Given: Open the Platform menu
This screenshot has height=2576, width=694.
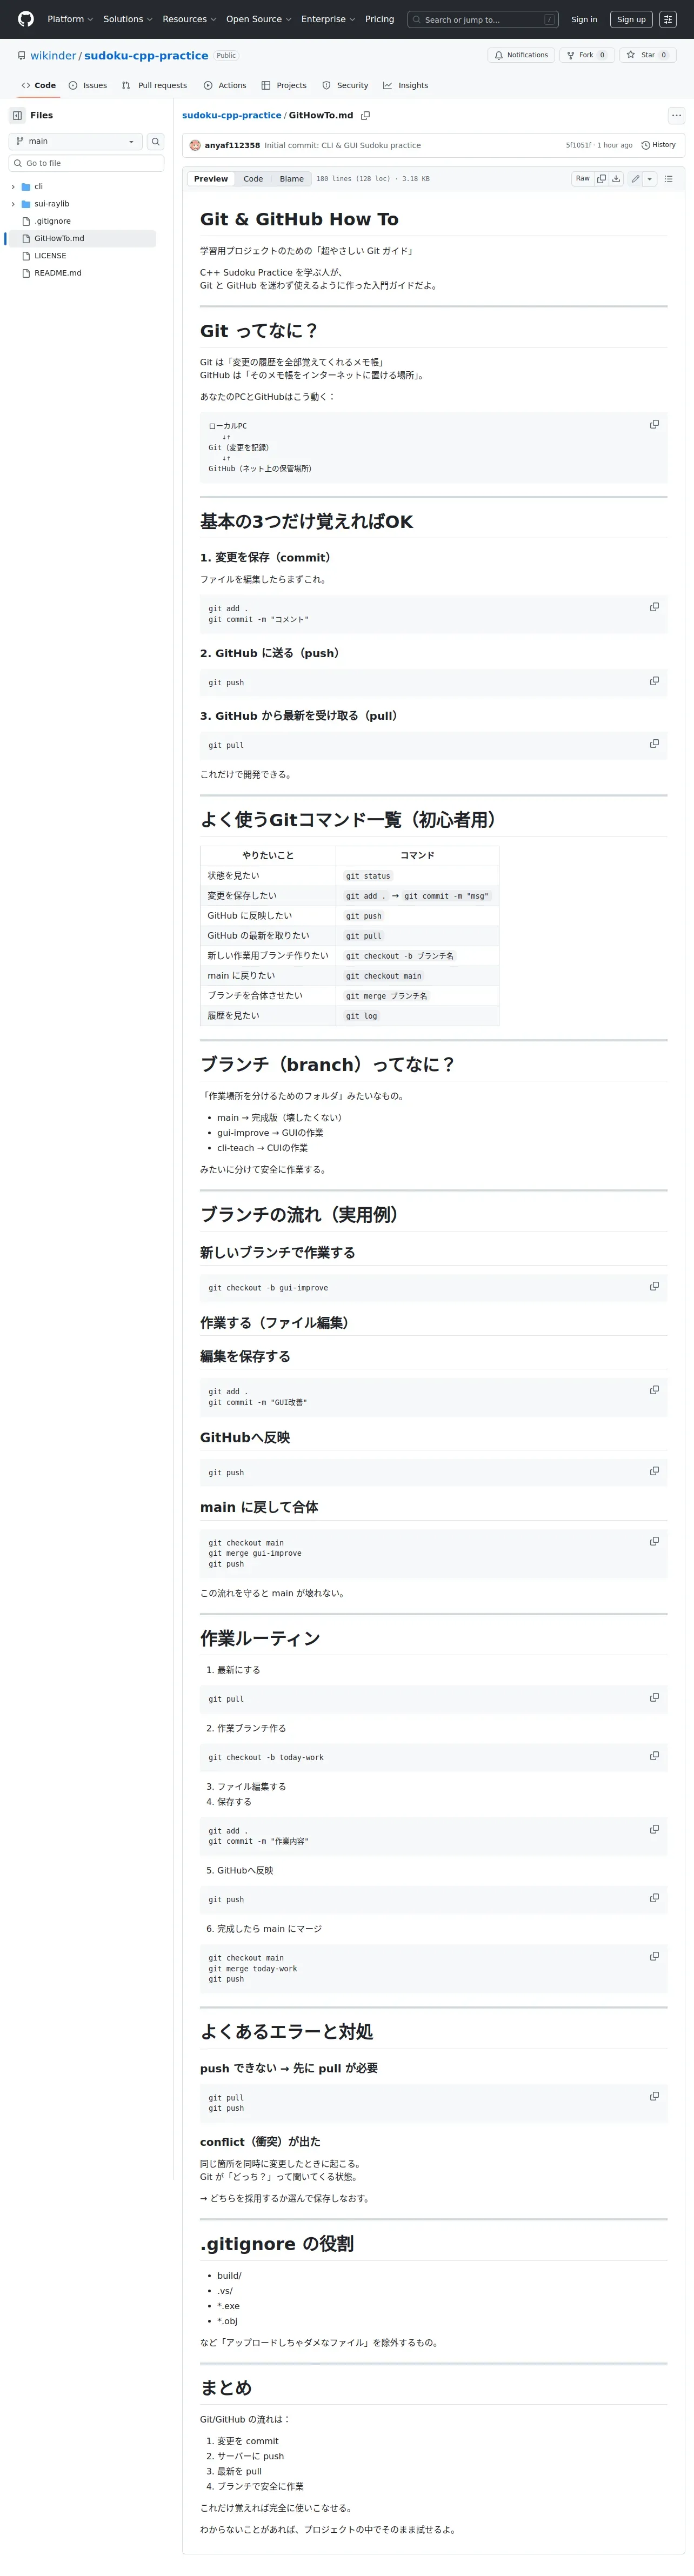Looking at the screenshot, I should pyautogui.click(x=70, y=19).
